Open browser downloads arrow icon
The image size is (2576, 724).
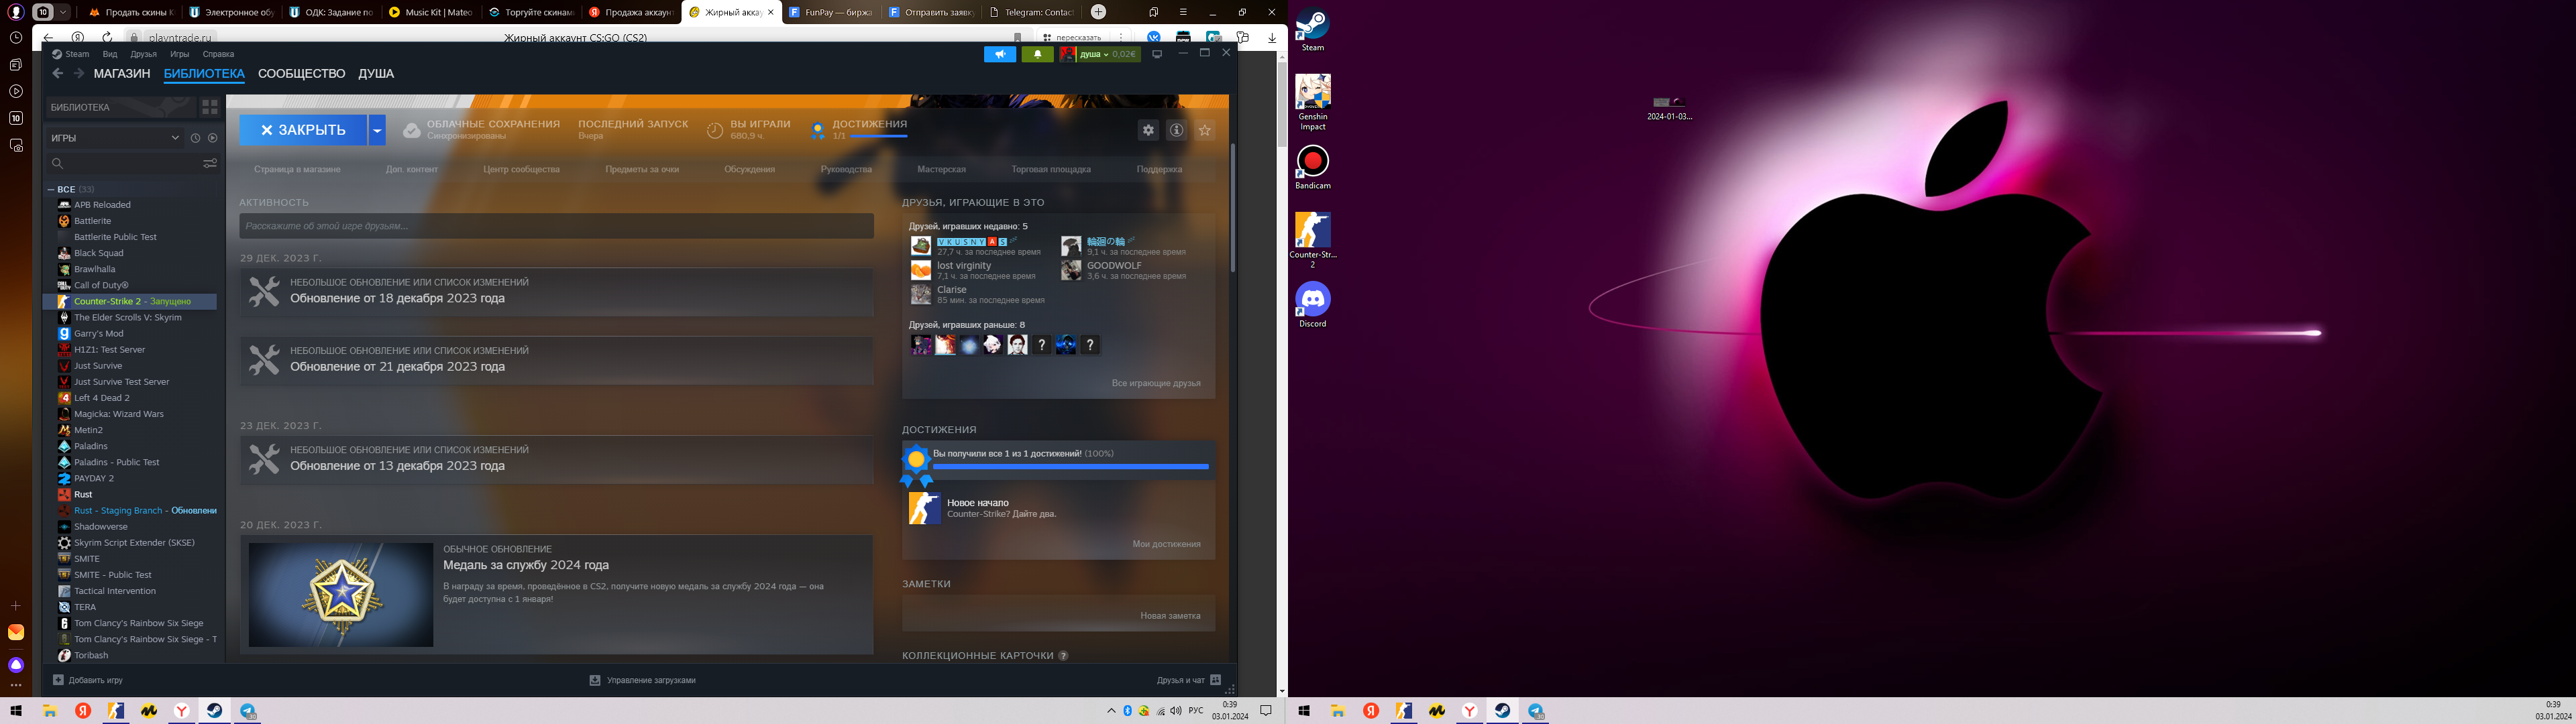(x=1272, y=38)
